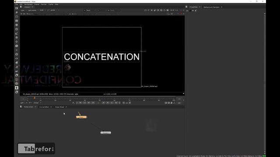The width and height of the screenshot is (280, 157).
Task: Open the MetaData nodes toolbar menu
Action: coord(17,63)
